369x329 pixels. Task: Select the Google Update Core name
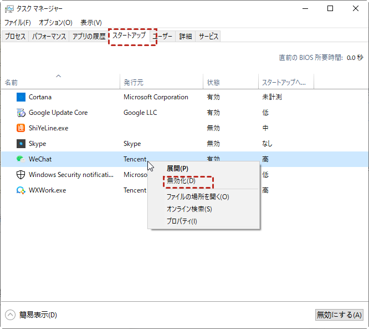coord(58,113)
